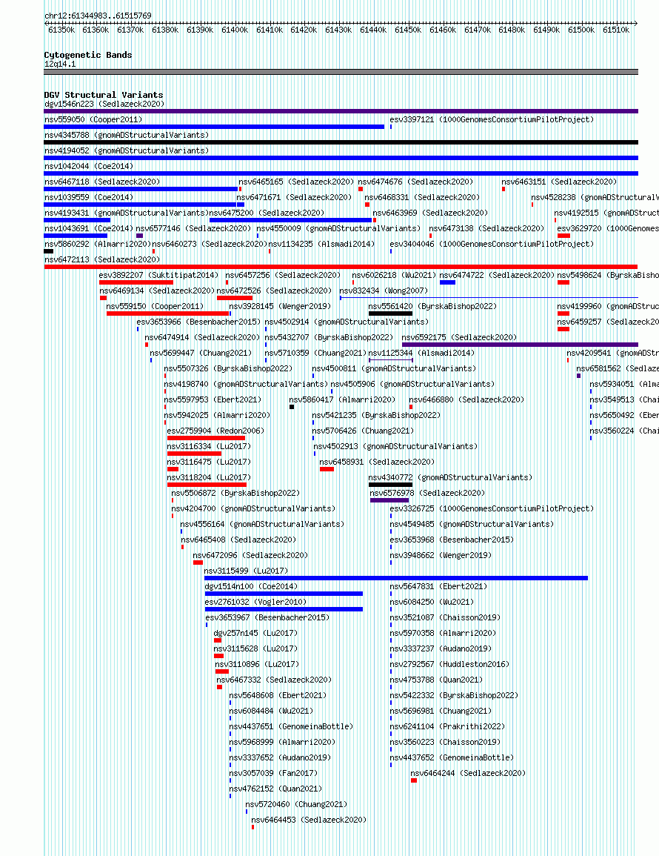Select the esv3397121 1000GenomesConsortiumPilotProject label
This screenshot has height=856, width=659.
click(x=492, y=119)
